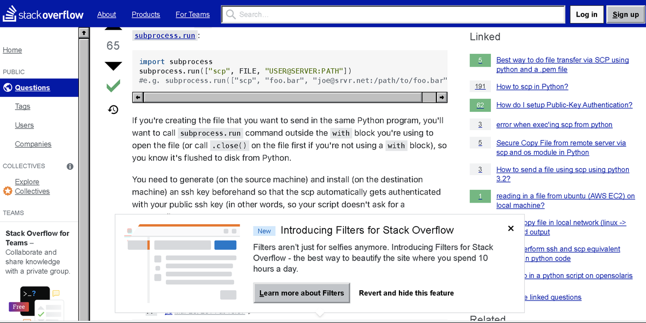Click the green accepted answer checkmark

113,86
